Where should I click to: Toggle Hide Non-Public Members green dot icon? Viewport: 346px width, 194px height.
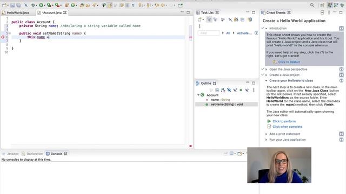241,90
